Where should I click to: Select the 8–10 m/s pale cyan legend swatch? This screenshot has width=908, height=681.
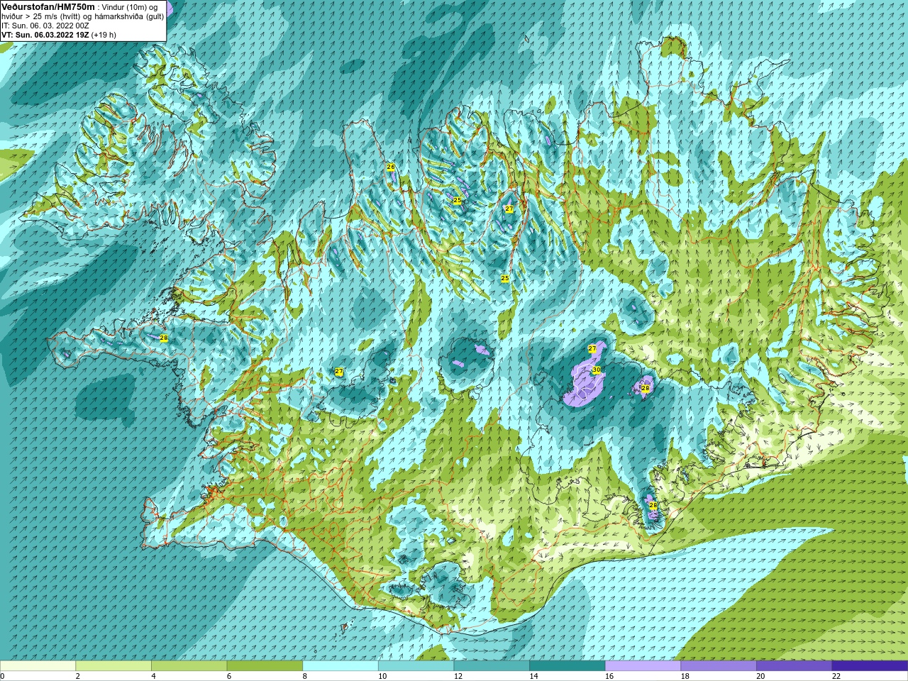pos(340,666)
